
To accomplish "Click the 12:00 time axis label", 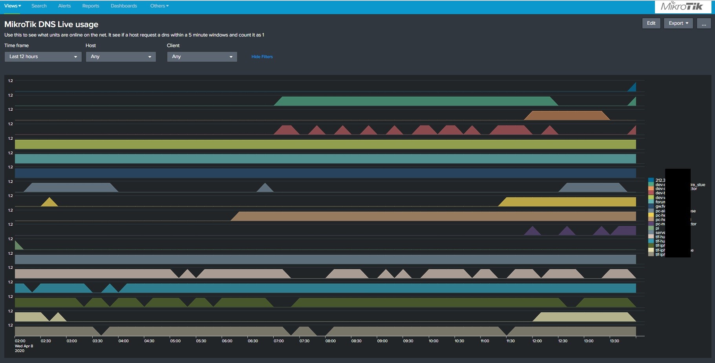I will click(x=537, y=341).
